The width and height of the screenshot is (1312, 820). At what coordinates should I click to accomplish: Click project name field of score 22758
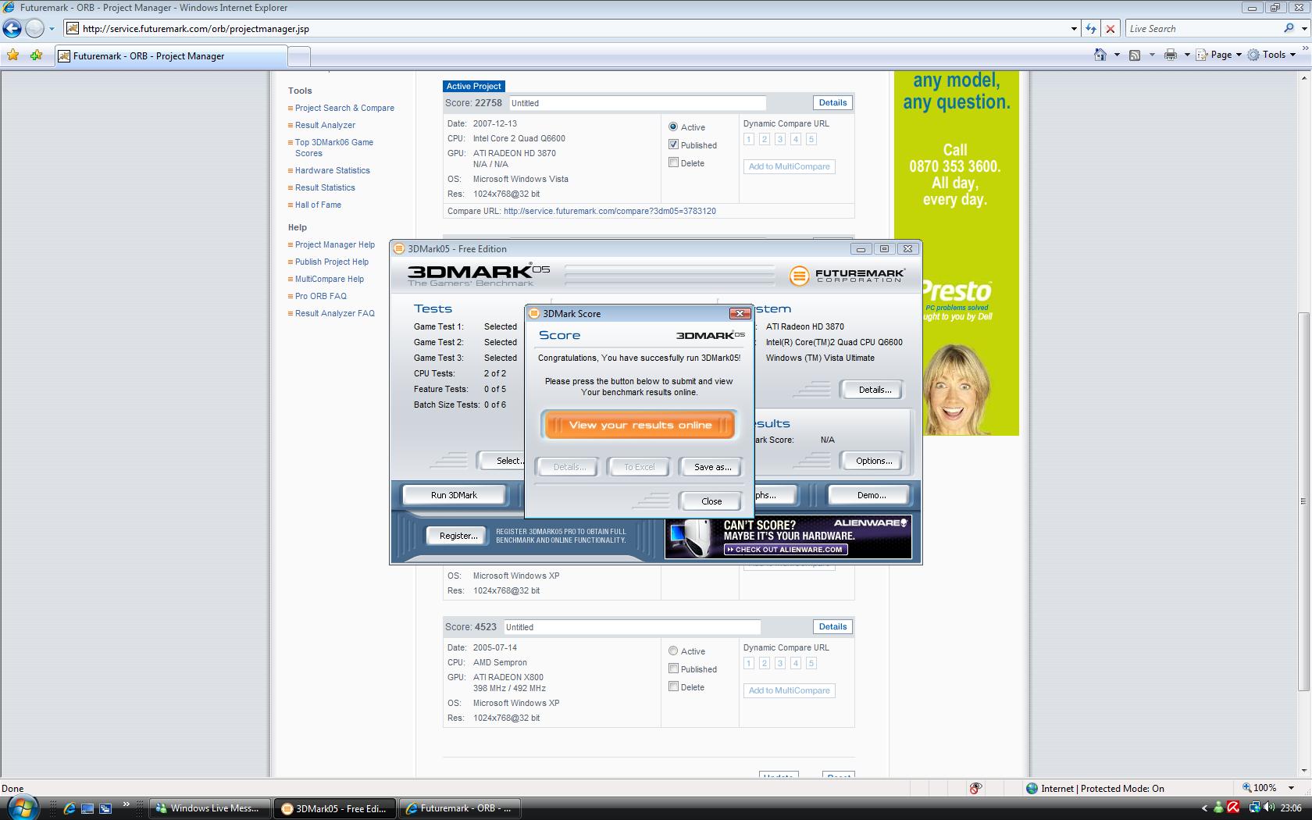click(637, 103)
